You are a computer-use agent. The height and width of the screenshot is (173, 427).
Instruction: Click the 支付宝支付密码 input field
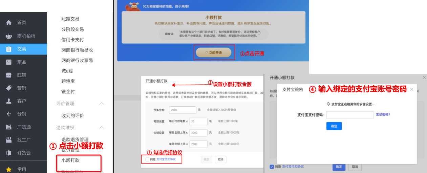[x=350, y=115]
